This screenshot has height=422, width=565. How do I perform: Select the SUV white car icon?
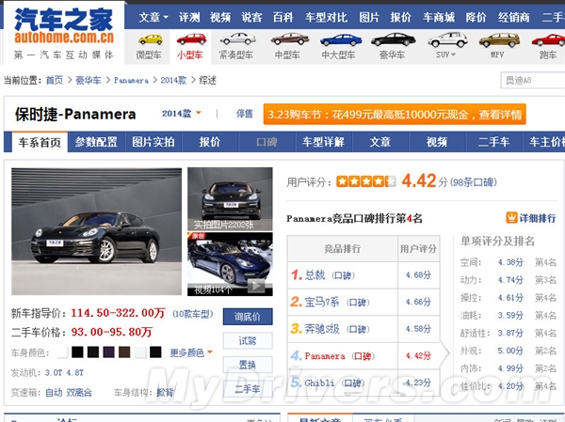447,39
